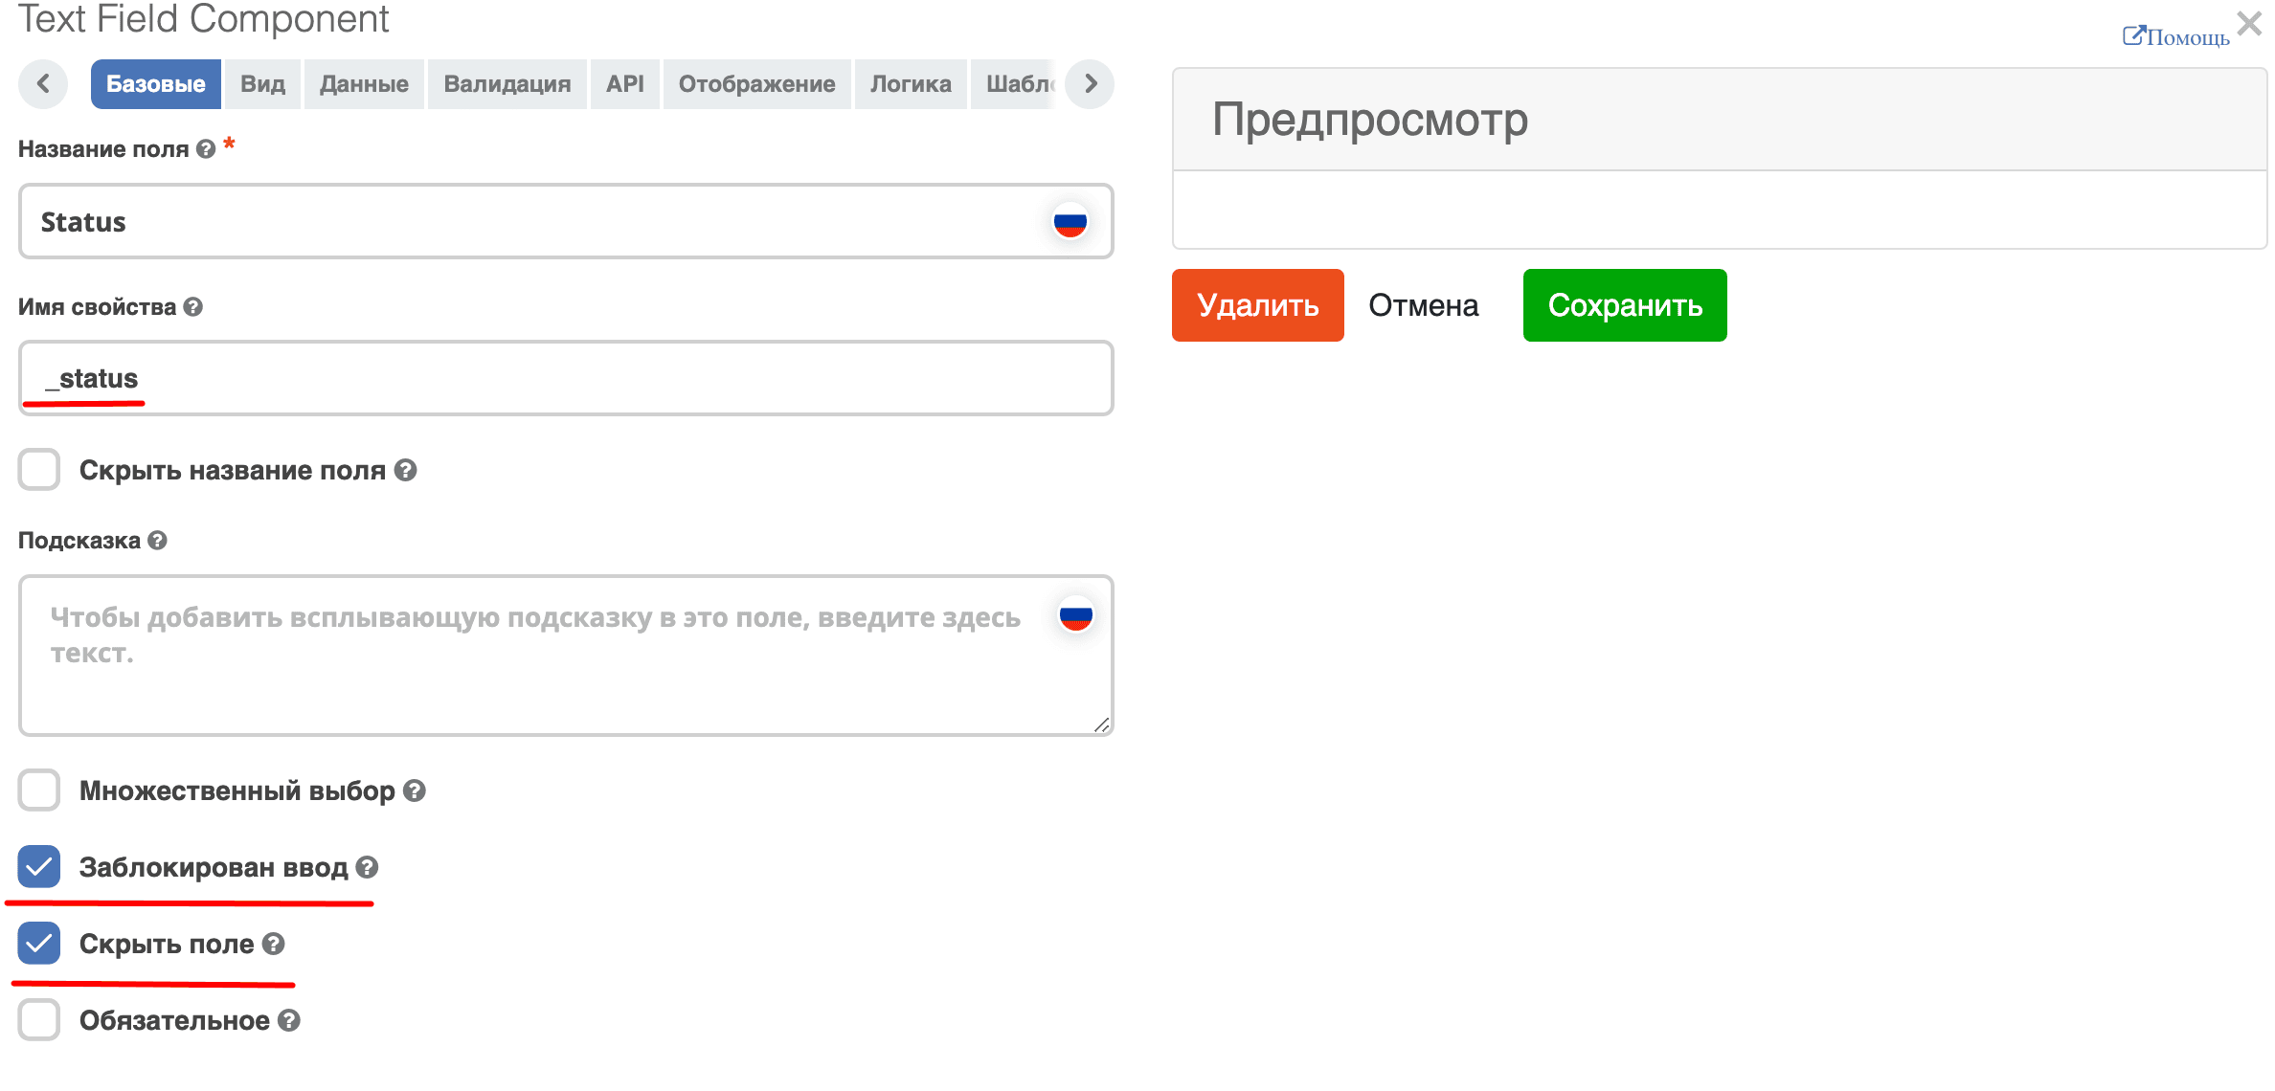Open the API tab
This screenshot has height=1091, width=2275.
click(x=625, y=84)
